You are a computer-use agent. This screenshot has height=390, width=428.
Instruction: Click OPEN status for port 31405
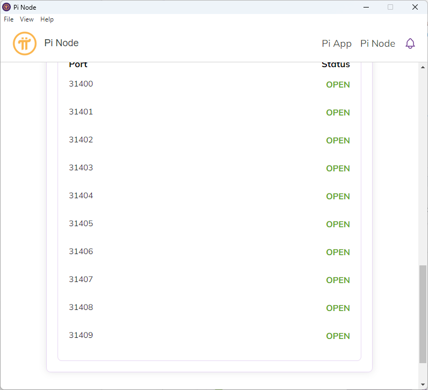tap(338, 224)
